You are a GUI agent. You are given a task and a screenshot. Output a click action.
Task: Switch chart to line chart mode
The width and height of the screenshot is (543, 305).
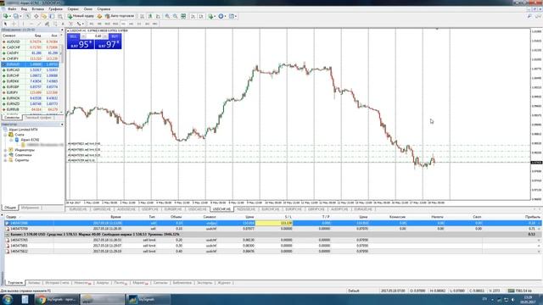tap(158, 16)
